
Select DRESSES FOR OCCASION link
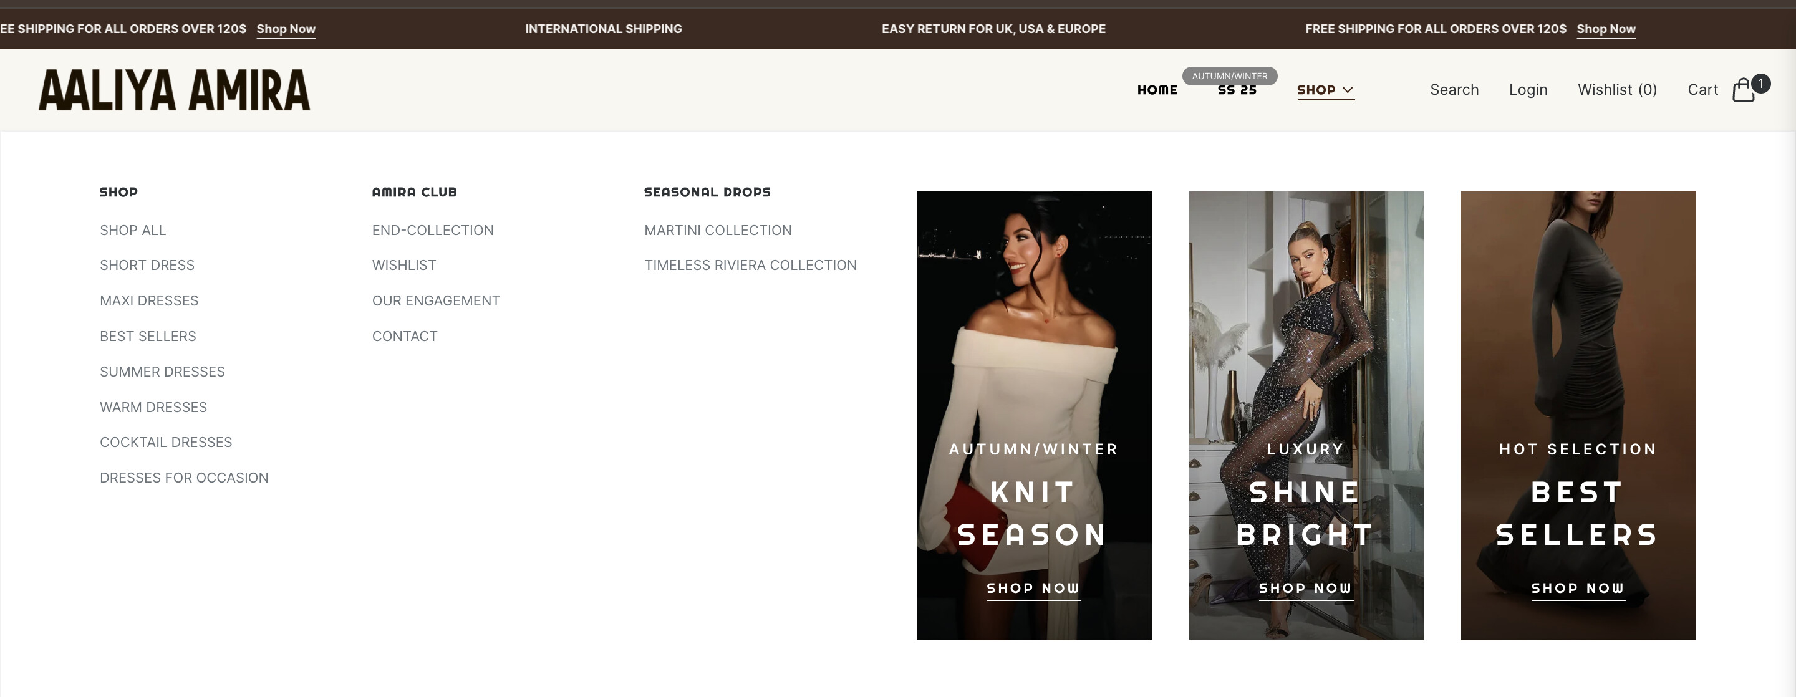[x=183, y=478]
